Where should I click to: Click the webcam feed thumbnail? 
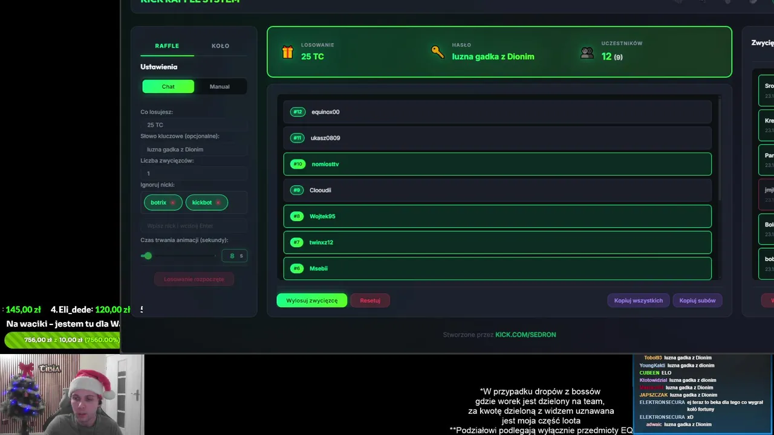[72, 395]
